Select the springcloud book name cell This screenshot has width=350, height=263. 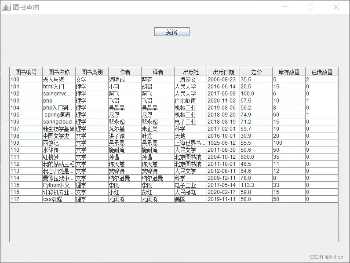[59, 122]
